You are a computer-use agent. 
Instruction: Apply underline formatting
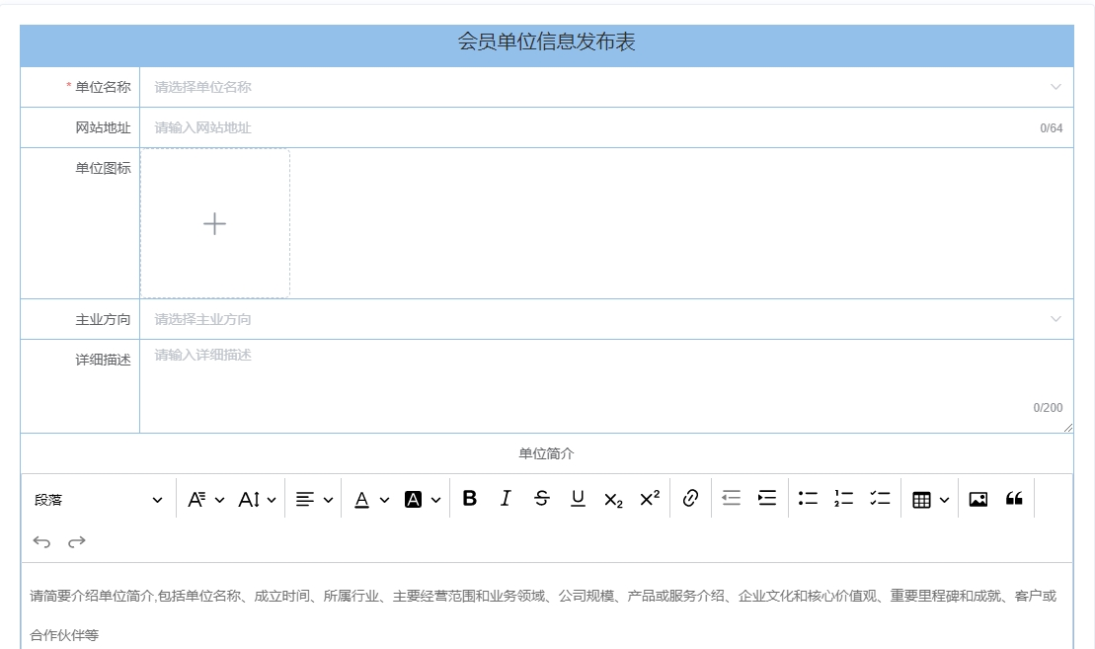click(578, 499)
